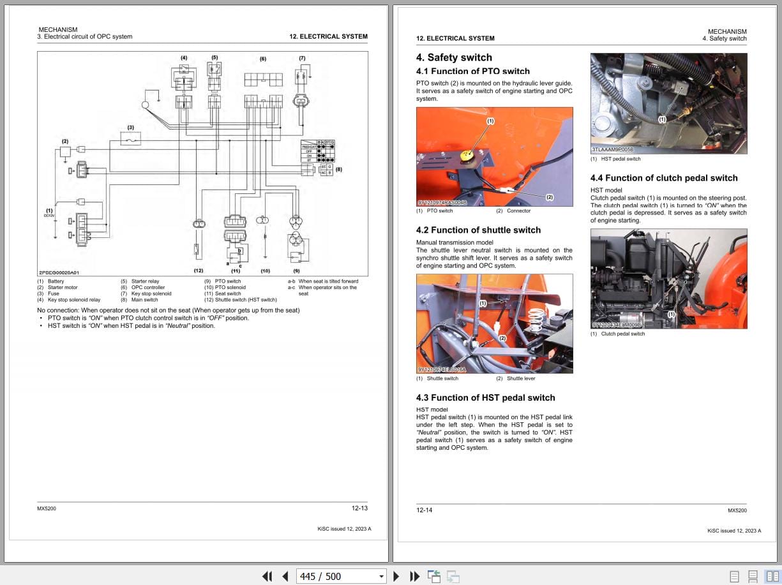This screenshot has width=782, height=585.
Task: Click '(1) HST pedal switch' caption
Action: (615, 159)
